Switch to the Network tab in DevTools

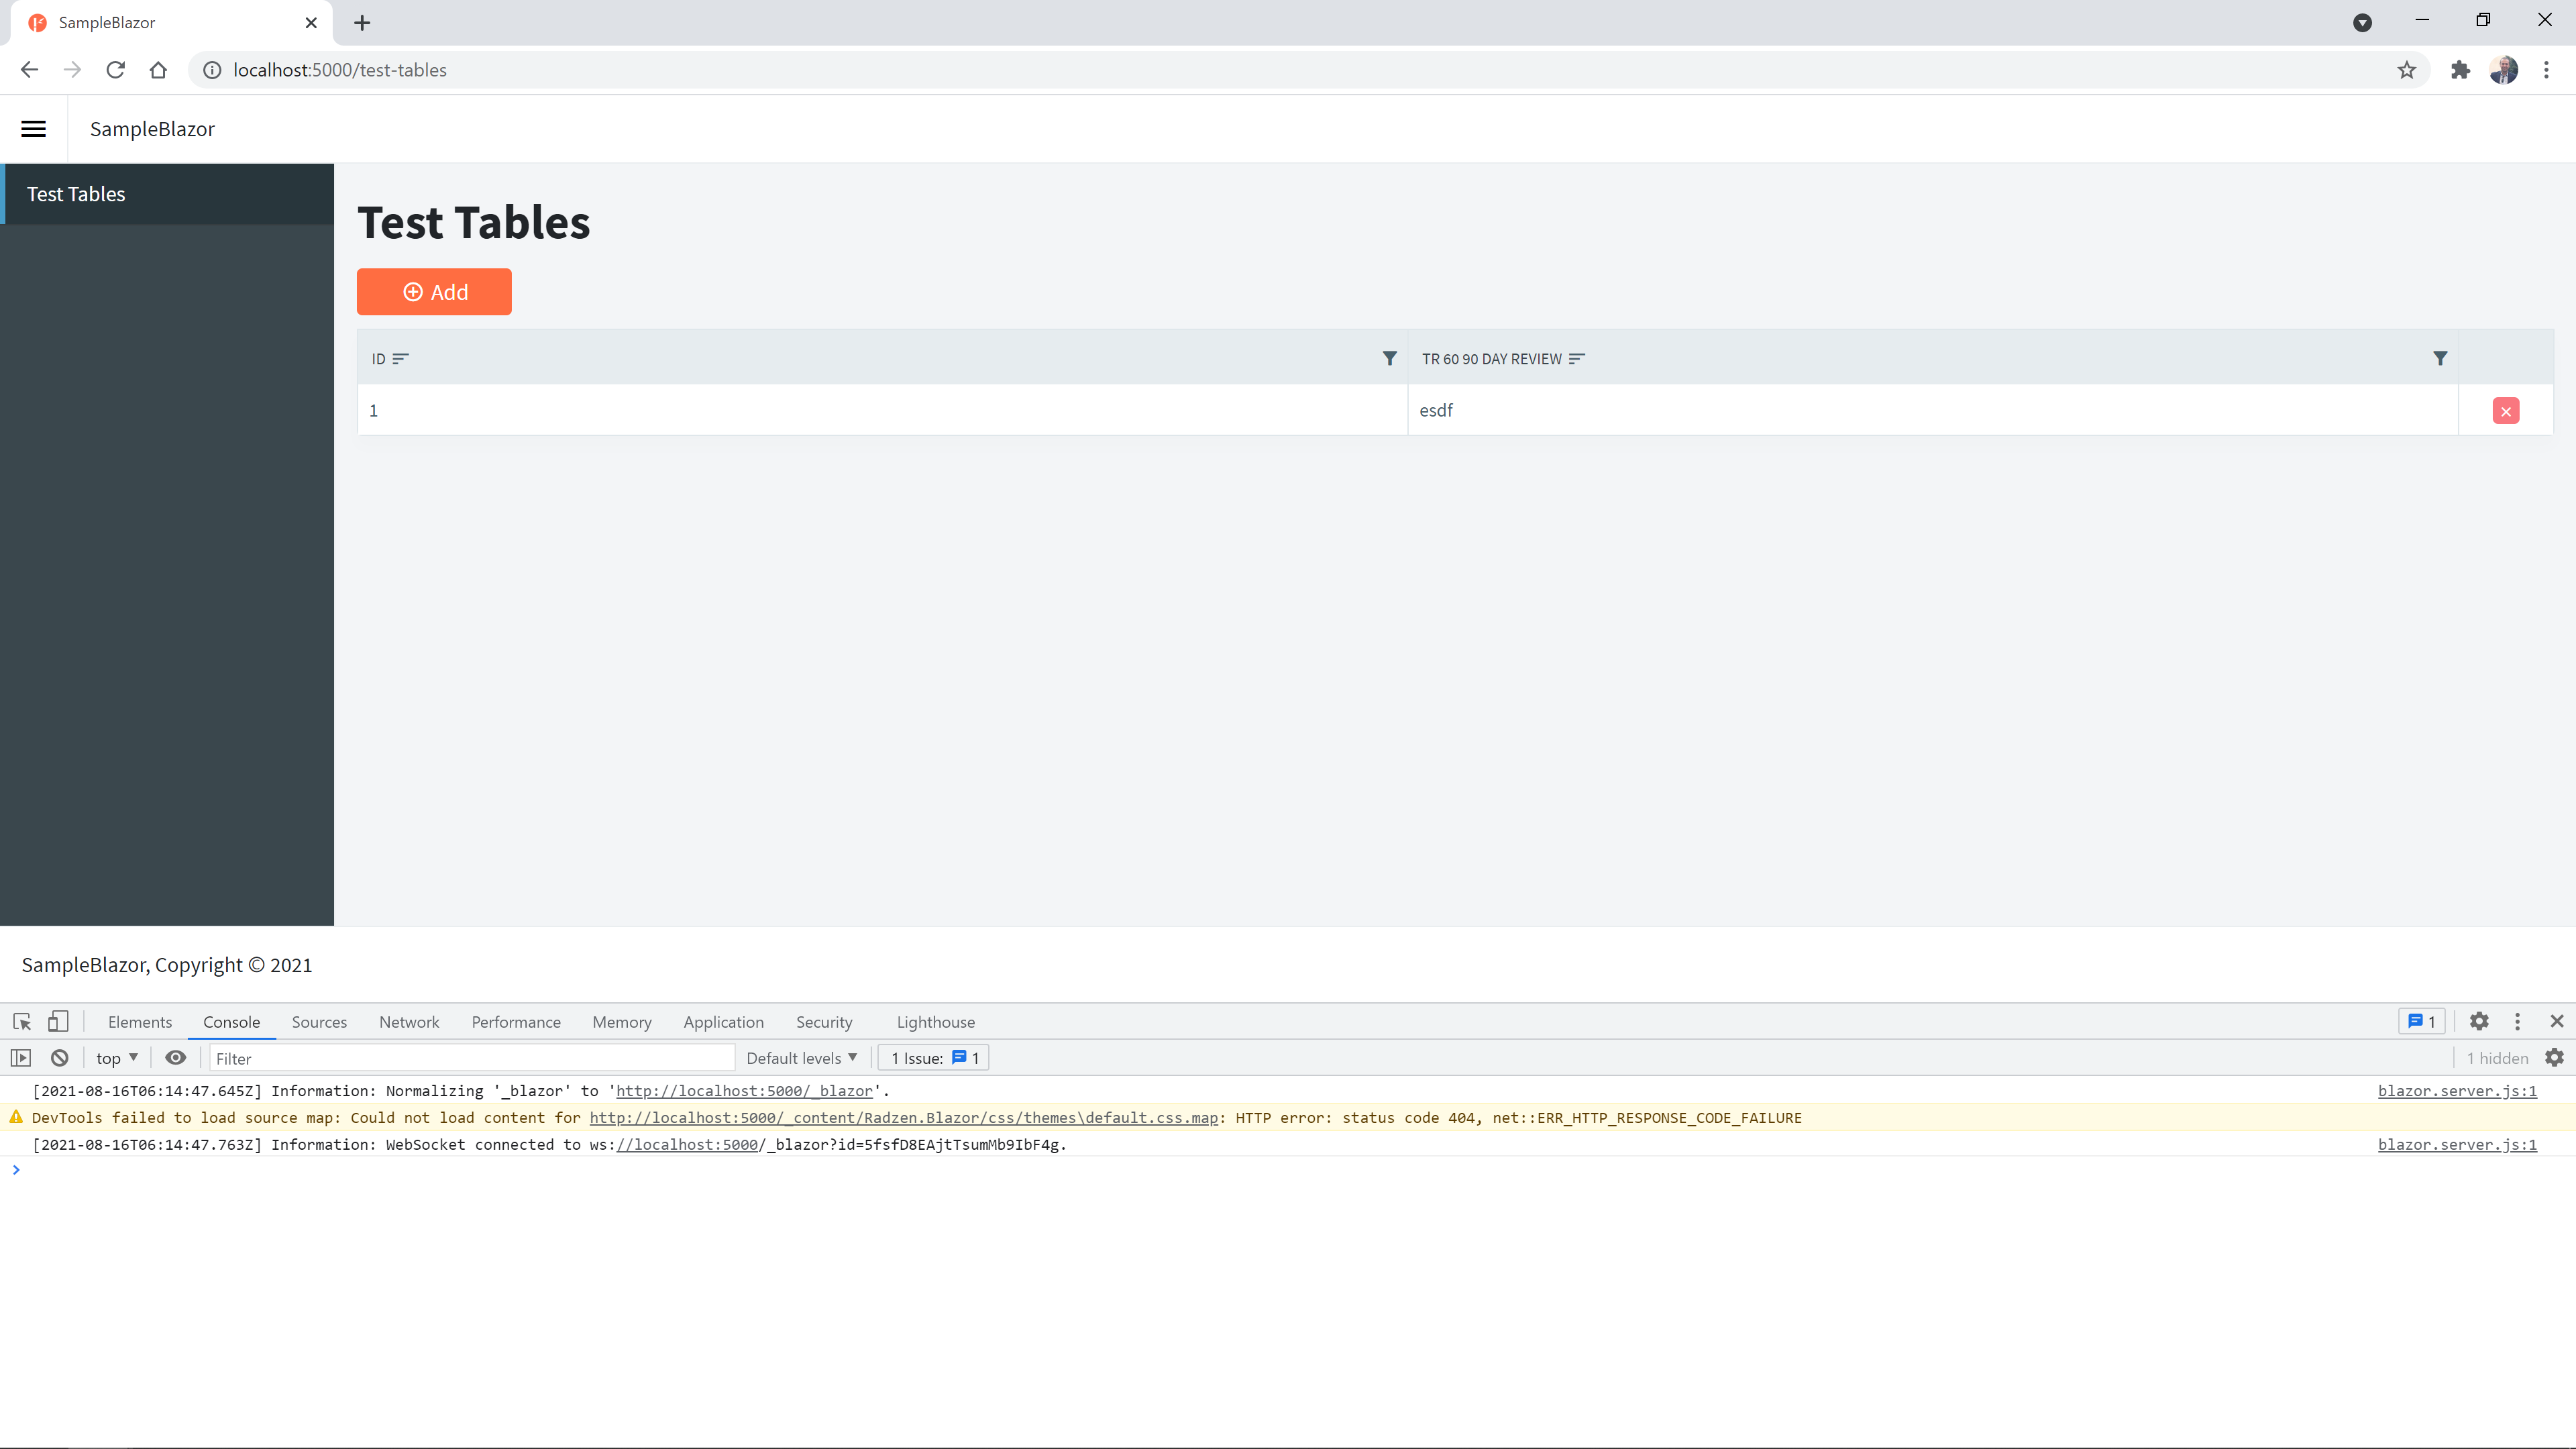[409, 1021]
